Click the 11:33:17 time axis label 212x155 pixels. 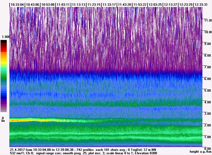point(109,5)
